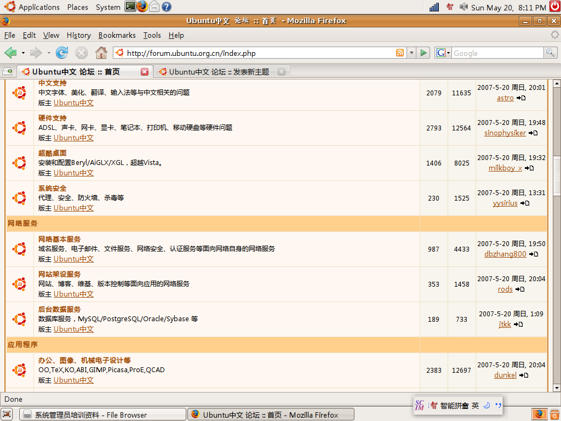Open the volume speaker icon
Viewport: 561px width, 421px height.
[x=463, y=7]
